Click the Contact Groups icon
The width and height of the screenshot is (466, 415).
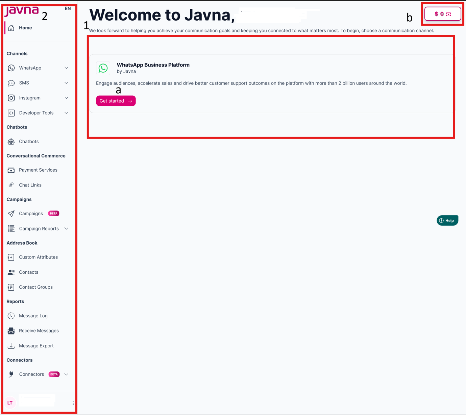(11, 287)
